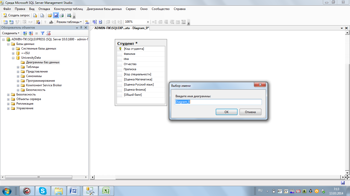Screen dimensions: 350x196
Task: Select Диаграммы баз данных tree item
Action: (x=43, y=62)
